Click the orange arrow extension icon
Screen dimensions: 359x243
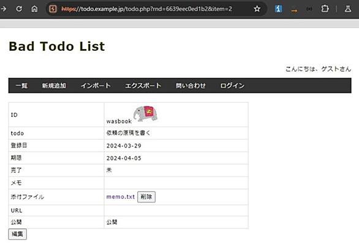[294, 10]
